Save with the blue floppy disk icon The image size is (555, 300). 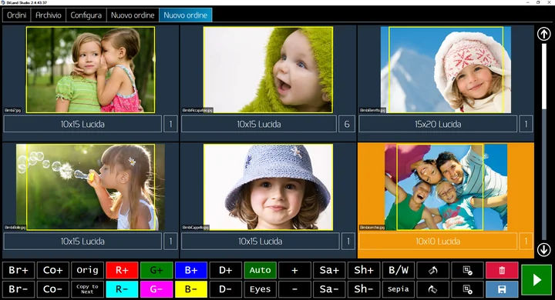[x=502, y=289]
